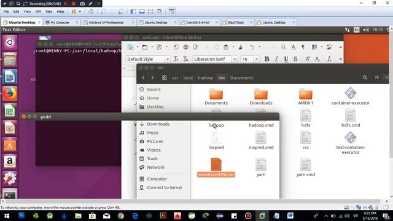Screen dimensions: 393x221
Task: Toggle formatting marks (pilcrow) in Writer
Action: click(x=303, y=47)
